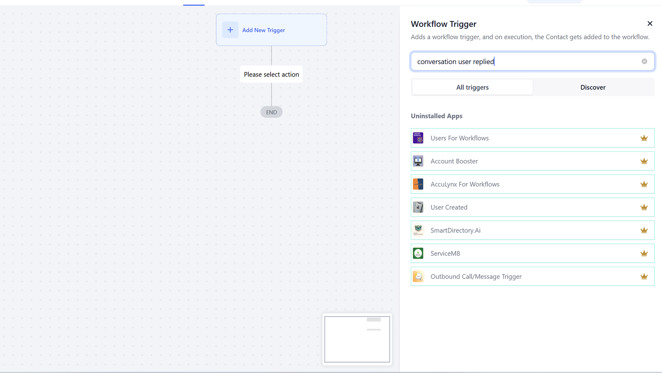Select the Please select action node

(271, 74)
